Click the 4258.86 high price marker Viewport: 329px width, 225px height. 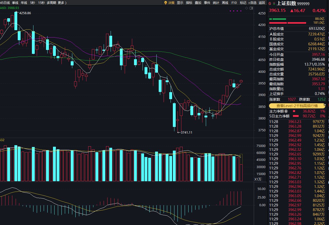tap(25, 13)
